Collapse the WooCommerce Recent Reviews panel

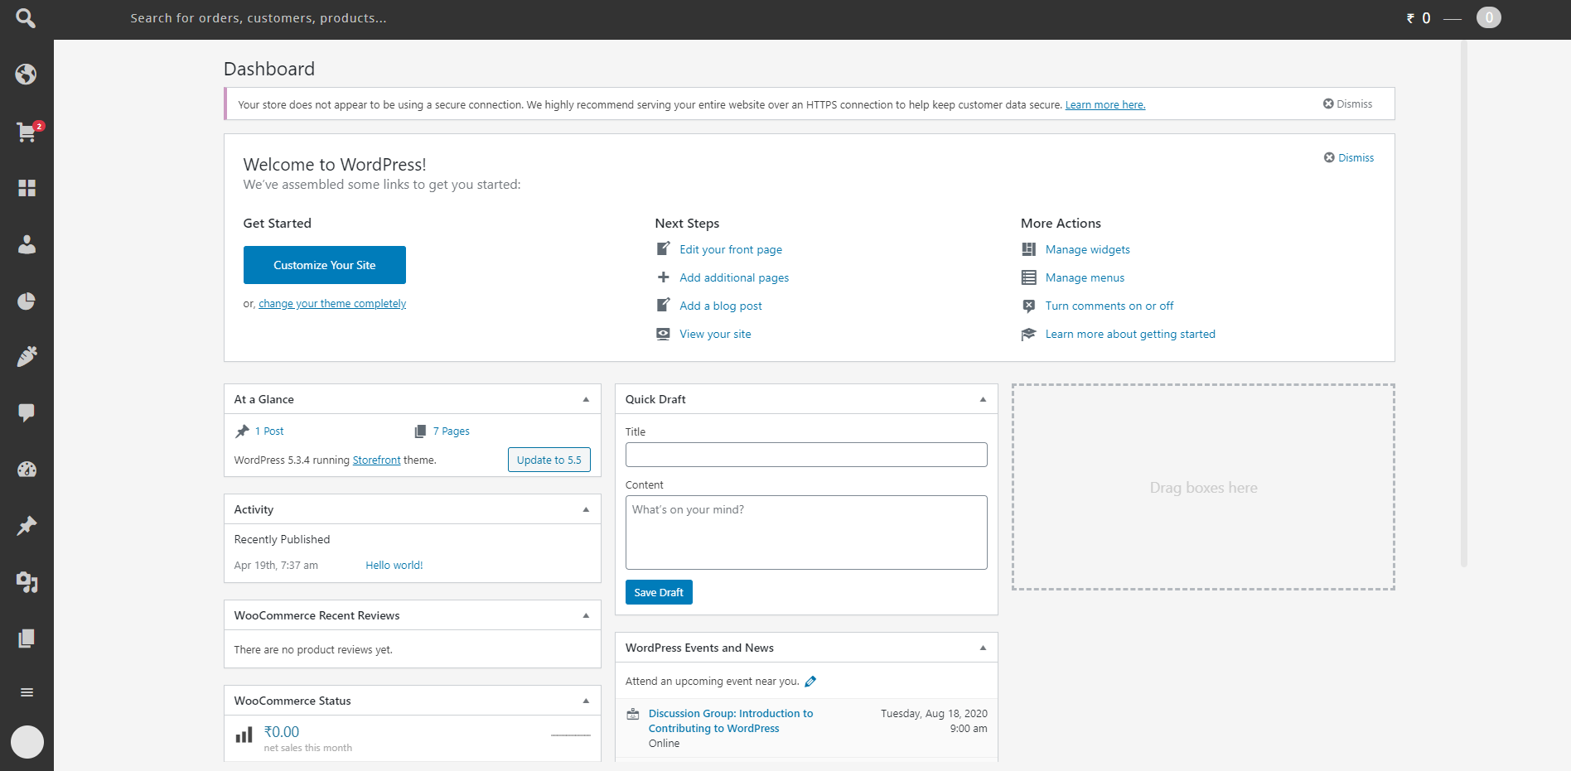tap(586, 615)
